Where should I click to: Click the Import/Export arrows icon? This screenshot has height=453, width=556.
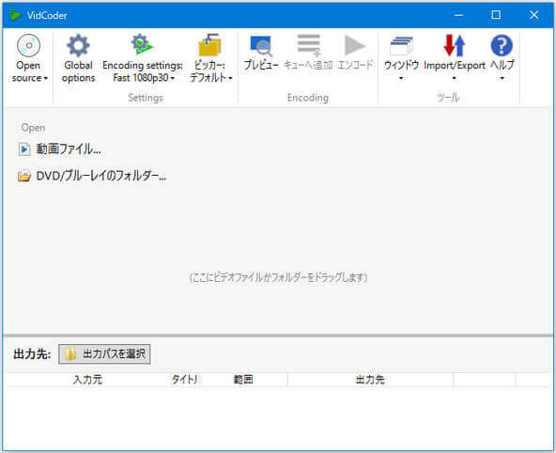coord(455,45)
